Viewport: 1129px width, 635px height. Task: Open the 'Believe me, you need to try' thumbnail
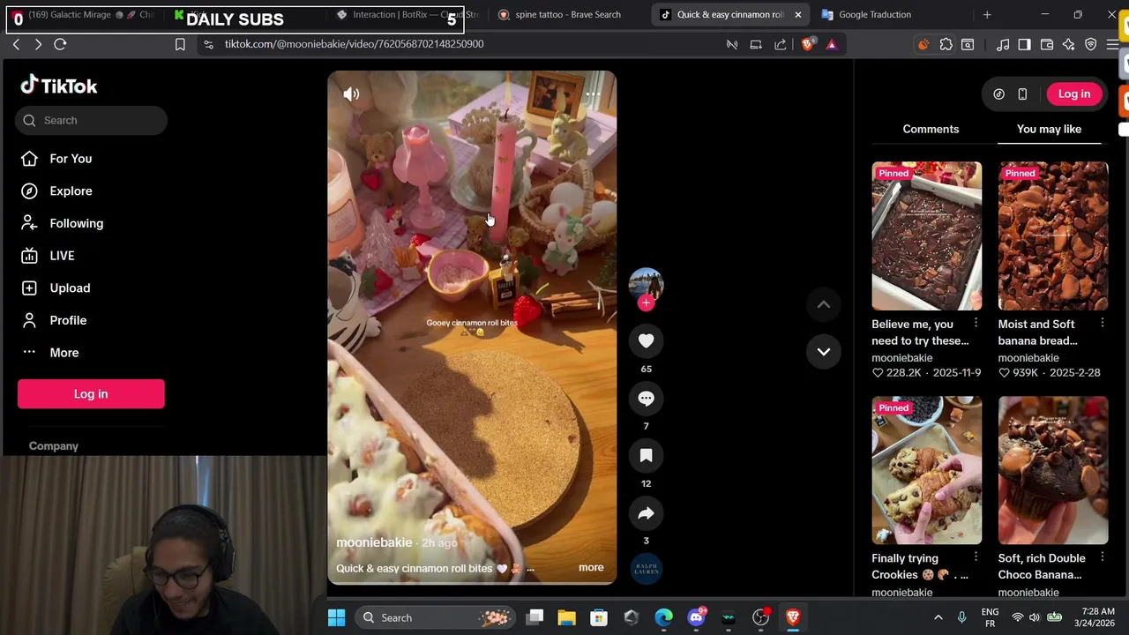click(926, 235)
